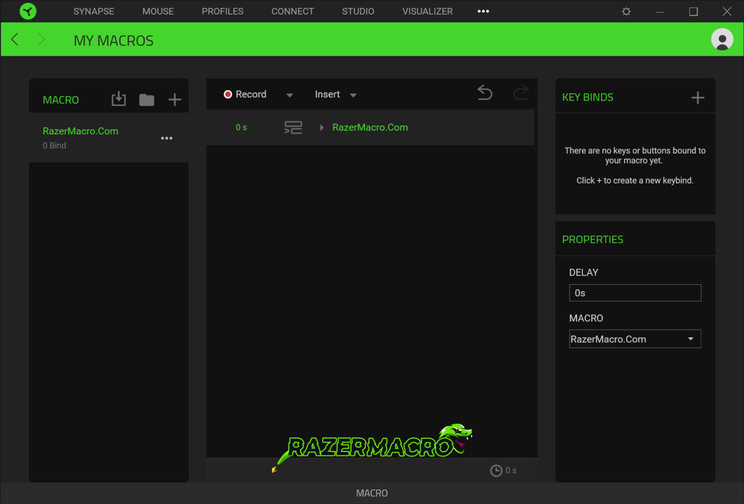
Task: Open the Razer Synapse logo icon
Action: 28,11
